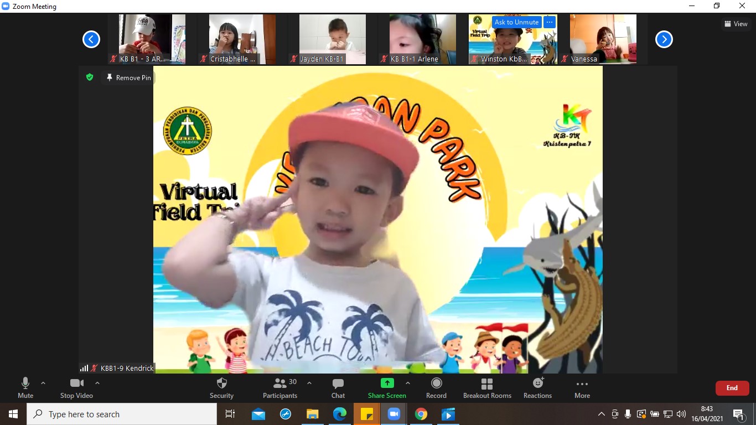Open audio options arrow next to Mute
Viewport: 756px width, 425px height.
tap(43, 383)
